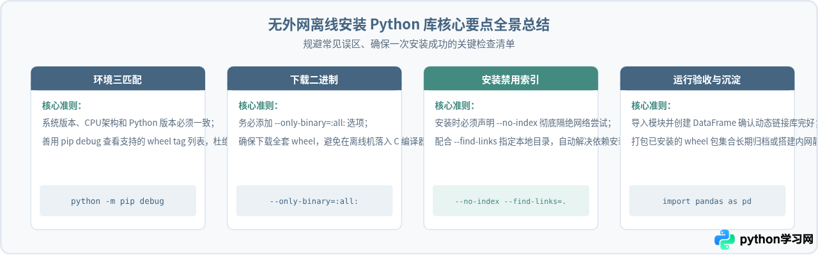
Task: Click the import pandas as pd code box
Action: coord(707,201)
